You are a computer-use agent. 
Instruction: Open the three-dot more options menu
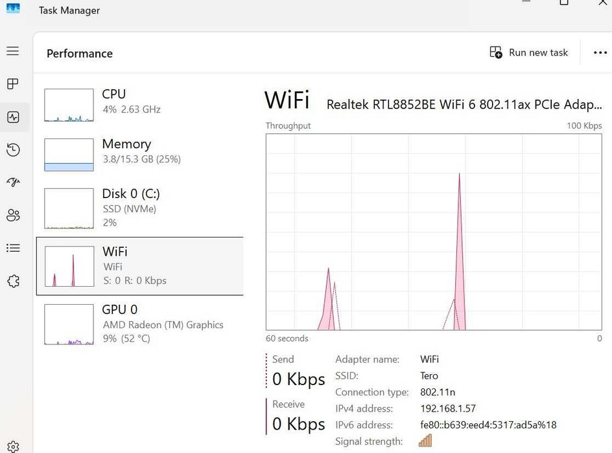coord(600,52)
